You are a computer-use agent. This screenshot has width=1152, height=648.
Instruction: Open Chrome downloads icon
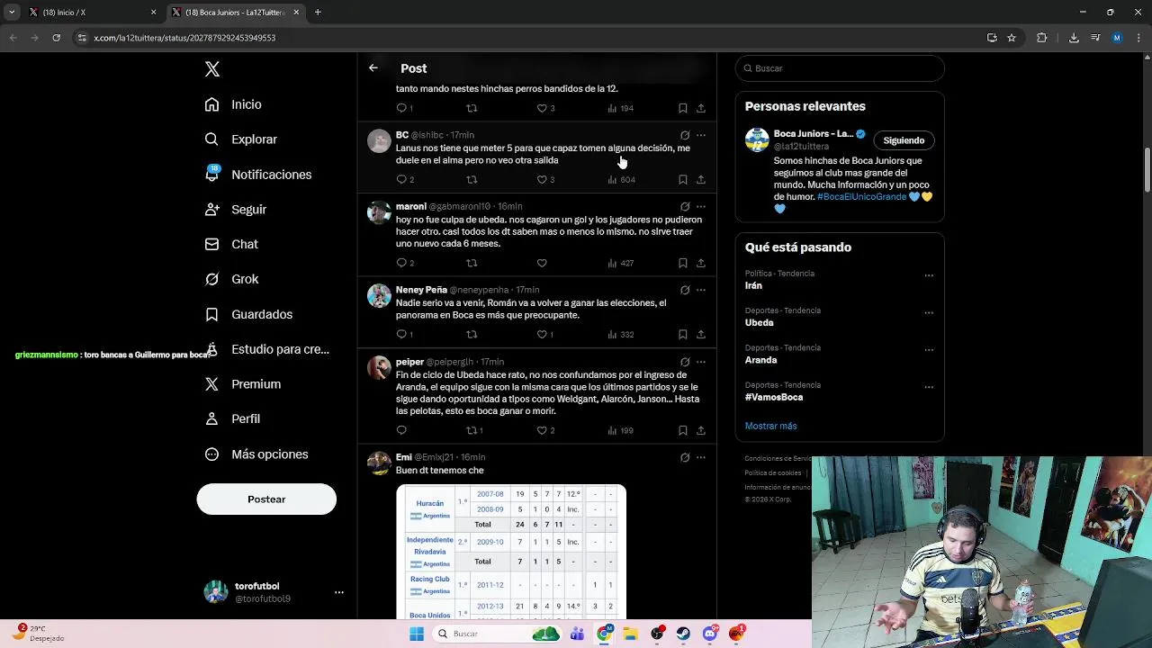pyautogui.click(x=1074, y=38)
